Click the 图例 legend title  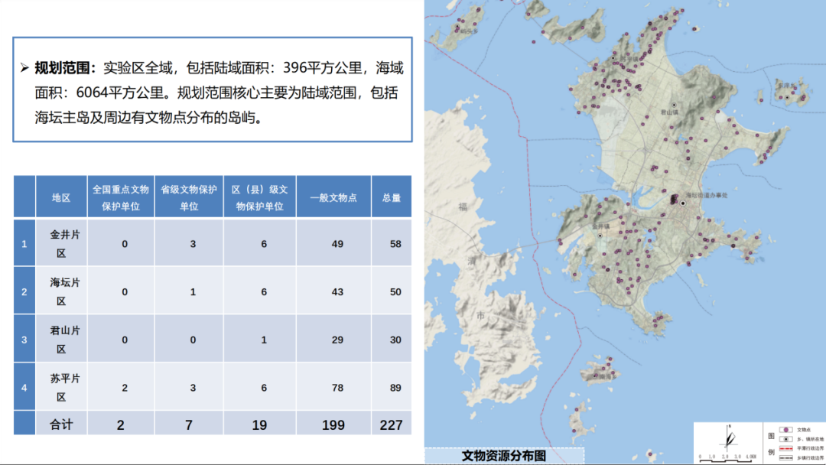(771, 444)
